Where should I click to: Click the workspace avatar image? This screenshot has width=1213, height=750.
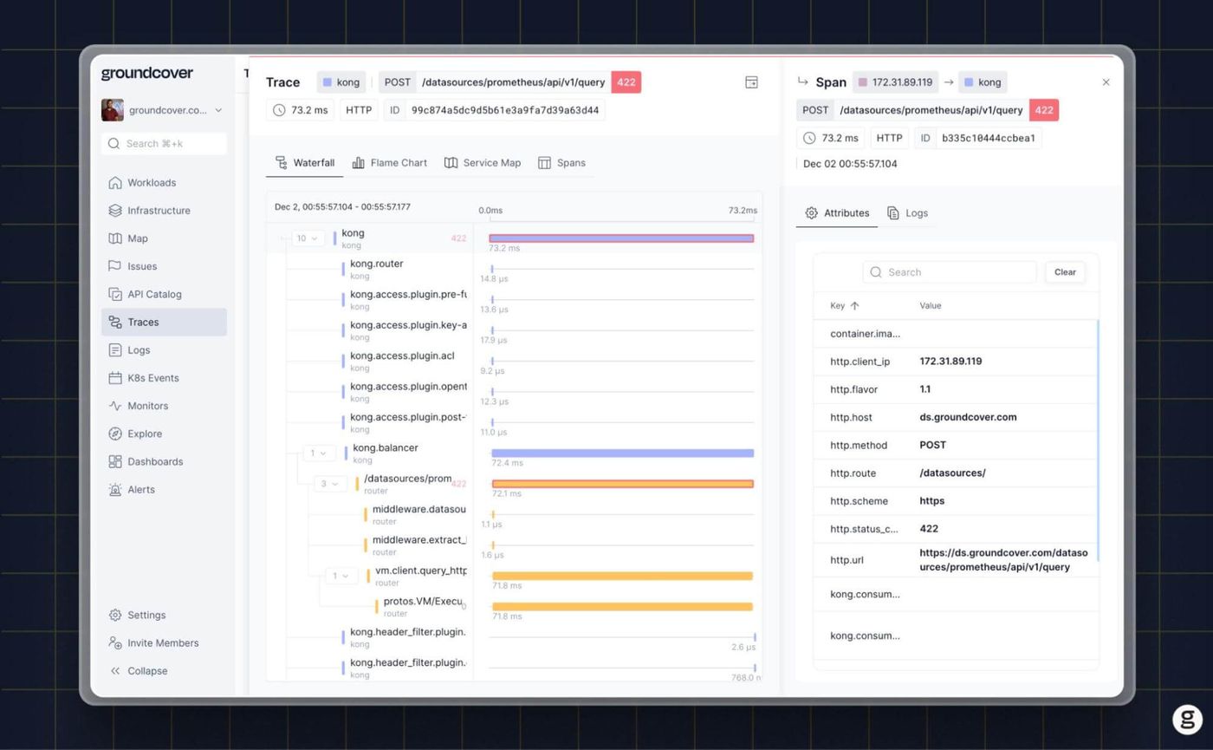tap(113, 110)
